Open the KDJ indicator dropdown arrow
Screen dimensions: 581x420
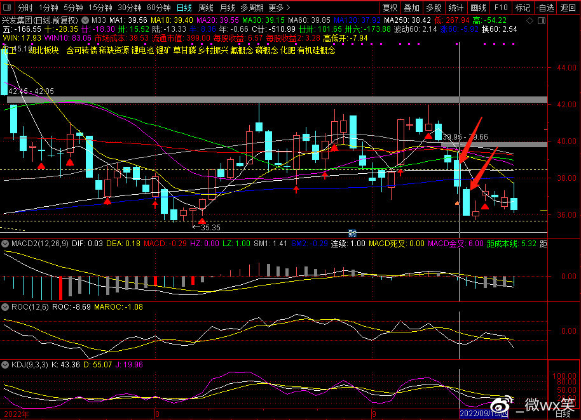[6, 365]
